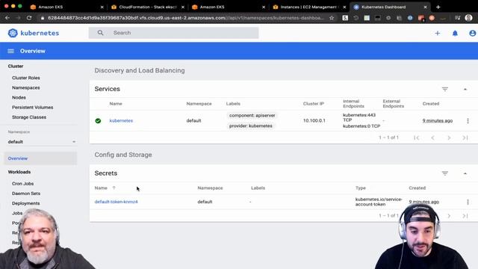This screenshot has height=269, width=478.
Task: Open the default-token secret link
Action: tap(117, 202)
